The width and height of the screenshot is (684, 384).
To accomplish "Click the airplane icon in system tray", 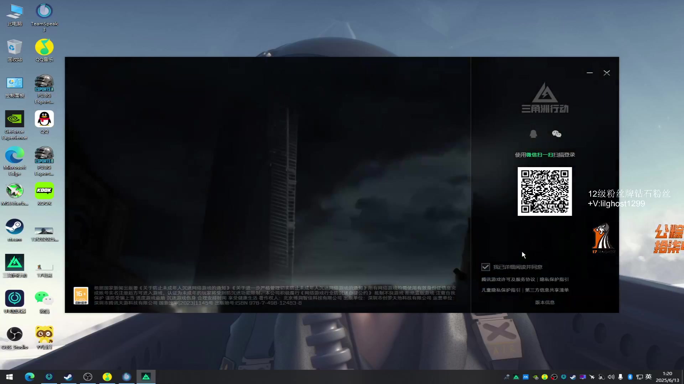I will click(x=592, y=377).
